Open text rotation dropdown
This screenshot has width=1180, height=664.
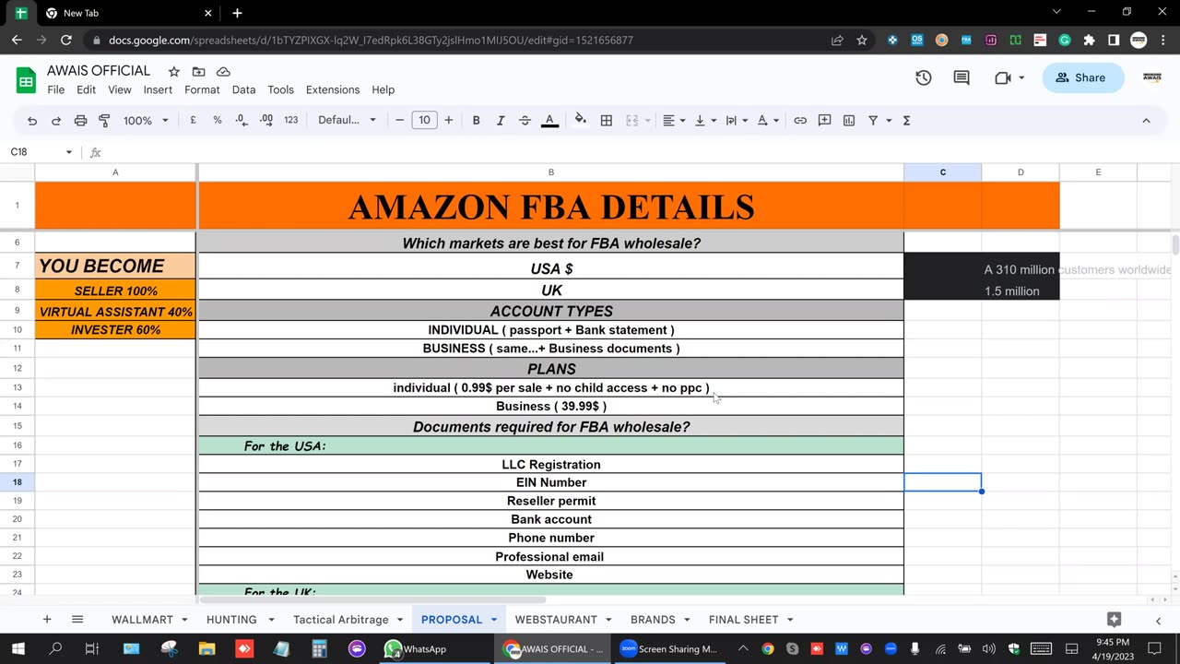[x=767, y=120]
